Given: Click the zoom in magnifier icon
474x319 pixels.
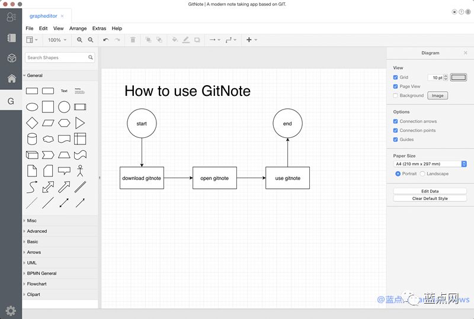Looking at the screenshot, I should (x=79, y=40).
